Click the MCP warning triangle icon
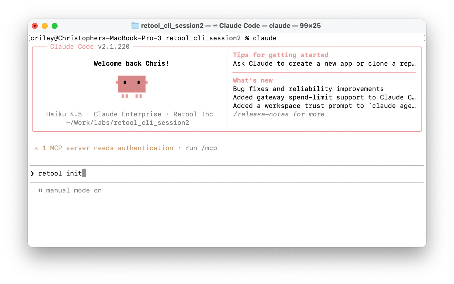454x284 pixels. click(x=36, y=148)
